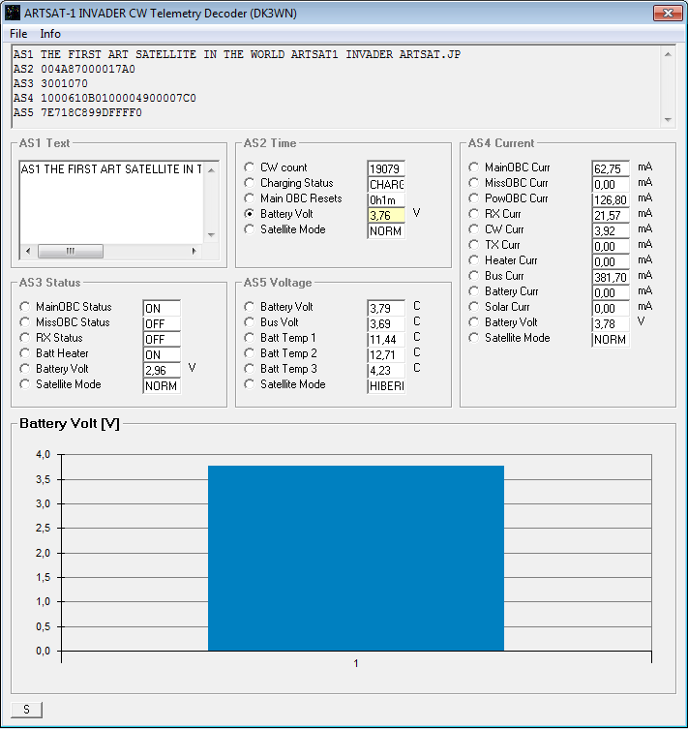Select the Batt Heater radio button

(x=24, y=353)
